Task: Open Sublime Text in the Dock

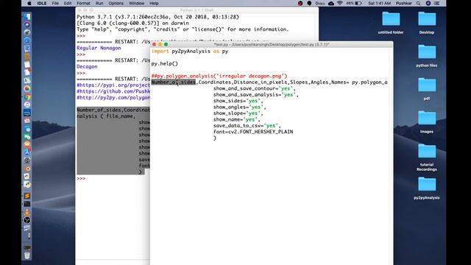Action: (27, 196)
